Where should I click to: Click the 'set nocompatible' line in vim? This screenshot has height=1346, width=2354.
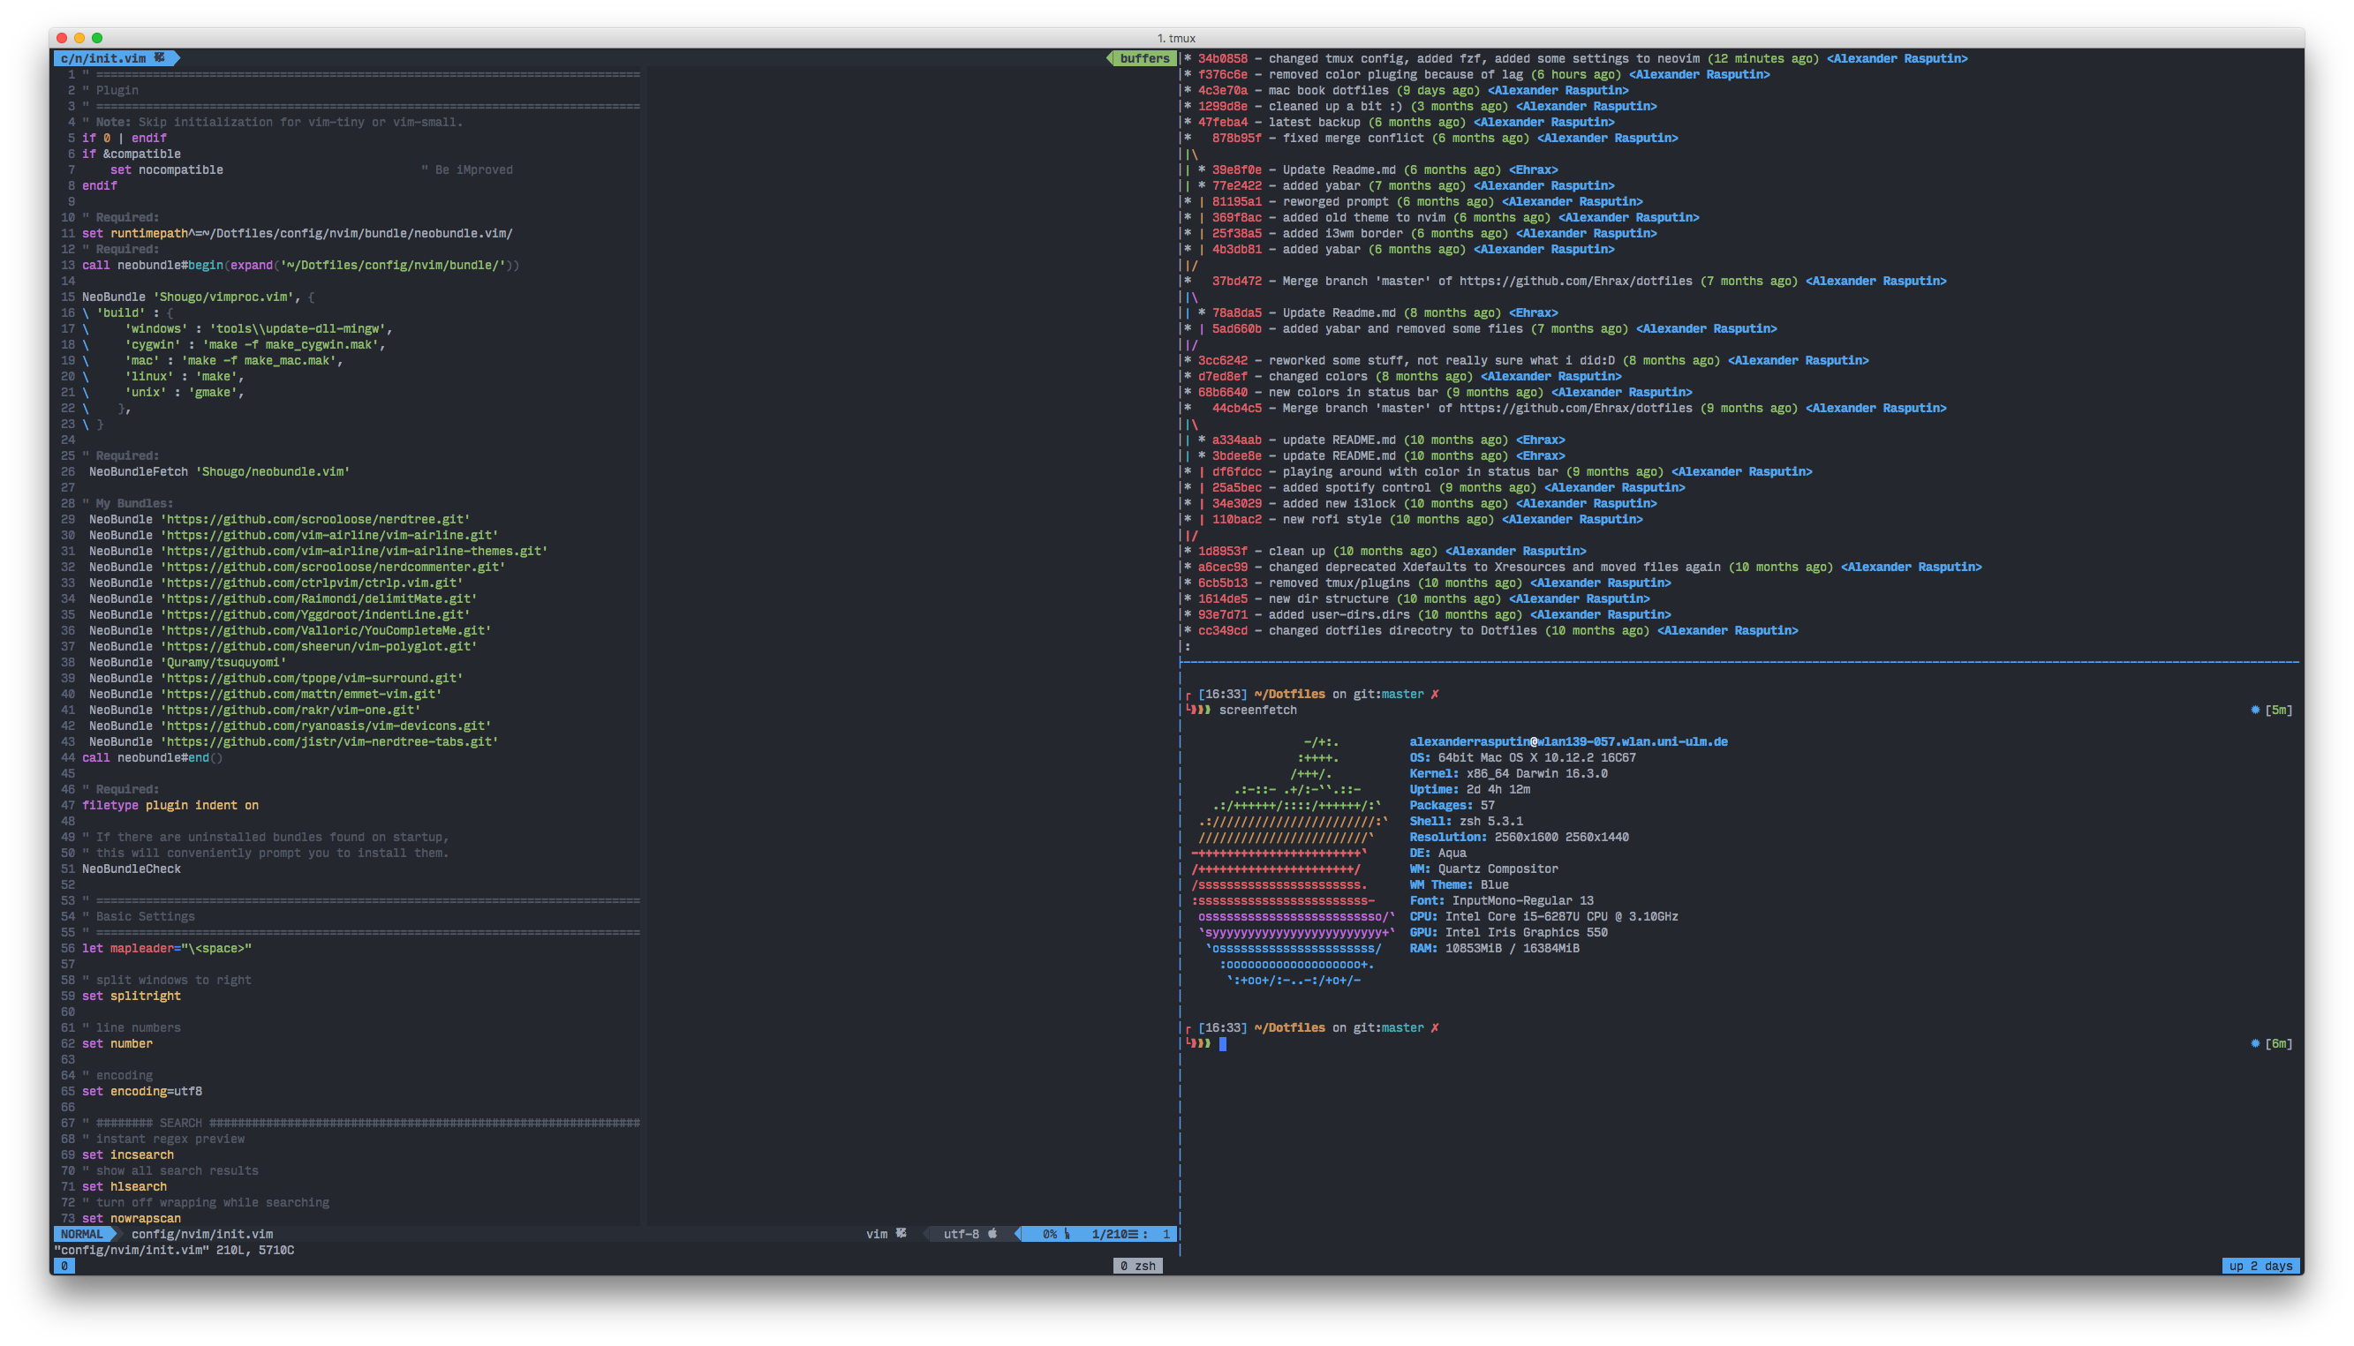click(166, 170)
